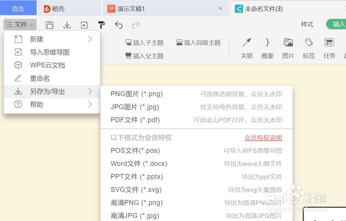346x221 pixels.
Task: Click 插入父主题 button
Action: coord(144,56)
